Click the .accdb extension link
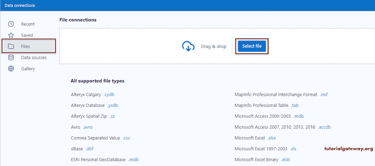The image size is (375, 166). point(324,127)
